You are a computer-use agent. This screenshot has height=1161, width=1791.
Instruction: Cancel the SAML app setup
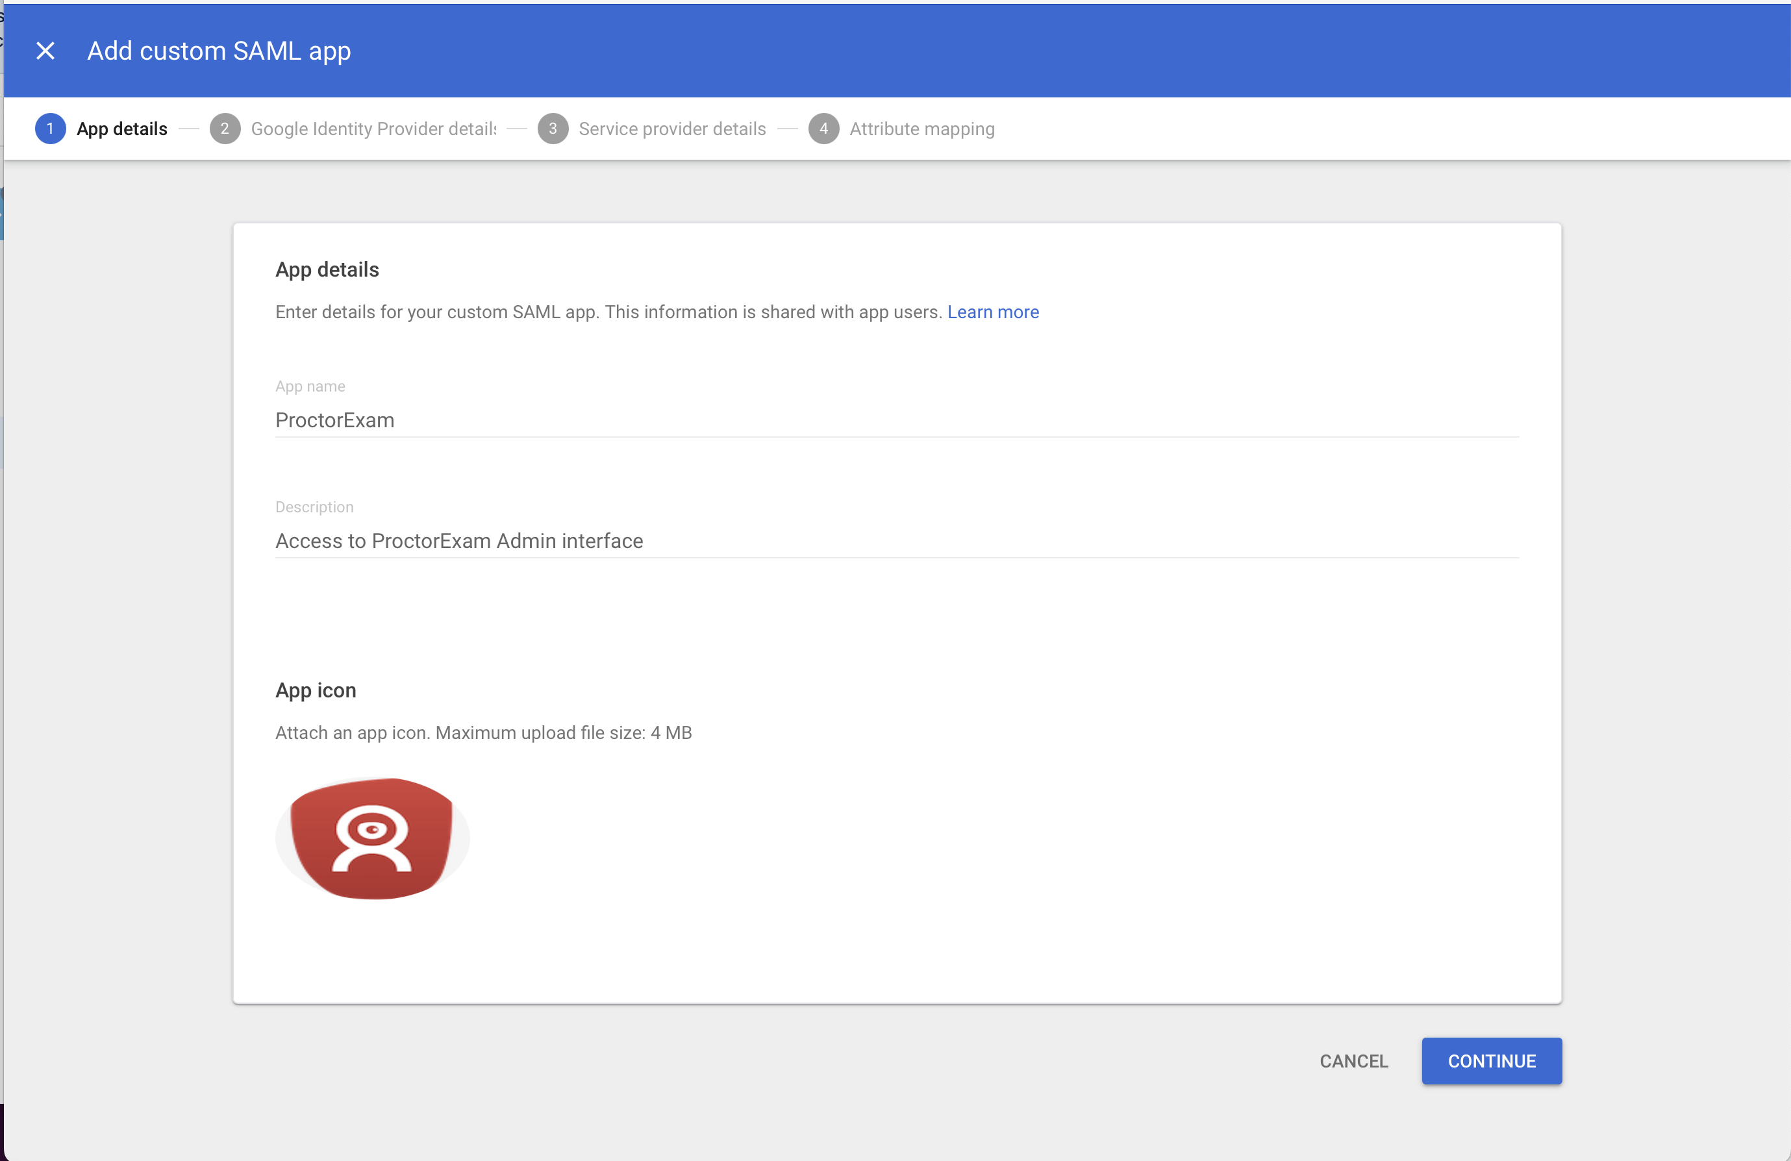[x=1353, y=1061]
